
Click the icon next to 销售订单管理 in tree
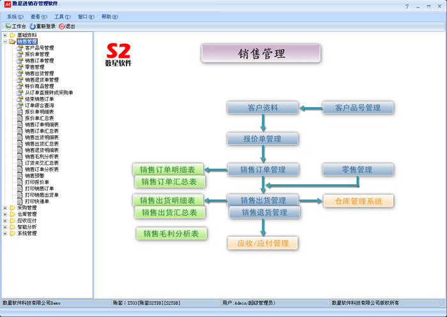coord(20,61)
